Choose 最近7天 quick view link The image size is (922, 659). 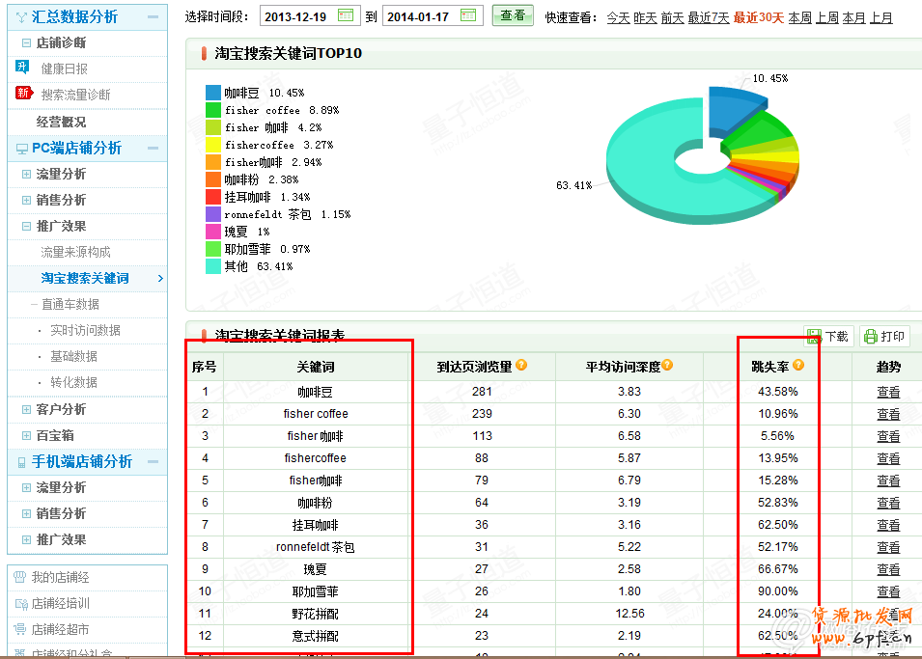click(708, 17)
